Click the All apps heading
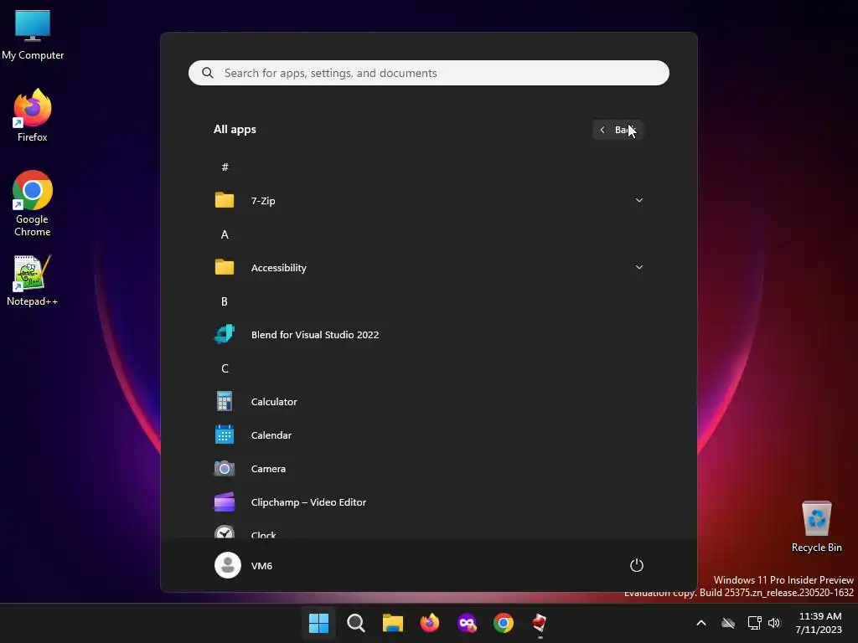The image size is (858, 643). 235,130
